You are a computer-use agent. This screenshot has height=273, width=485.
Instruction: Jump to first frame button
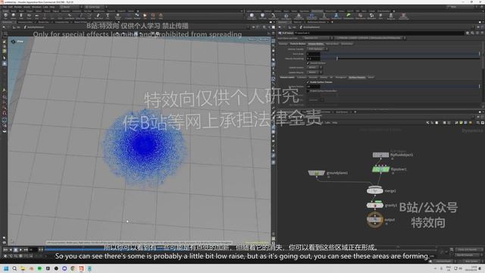click(5, 249)
